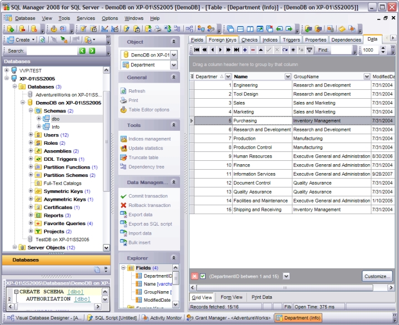Open the data filter funnel icon
The width and height of the screenshot is (399, 325).
(x=310, y=50)
